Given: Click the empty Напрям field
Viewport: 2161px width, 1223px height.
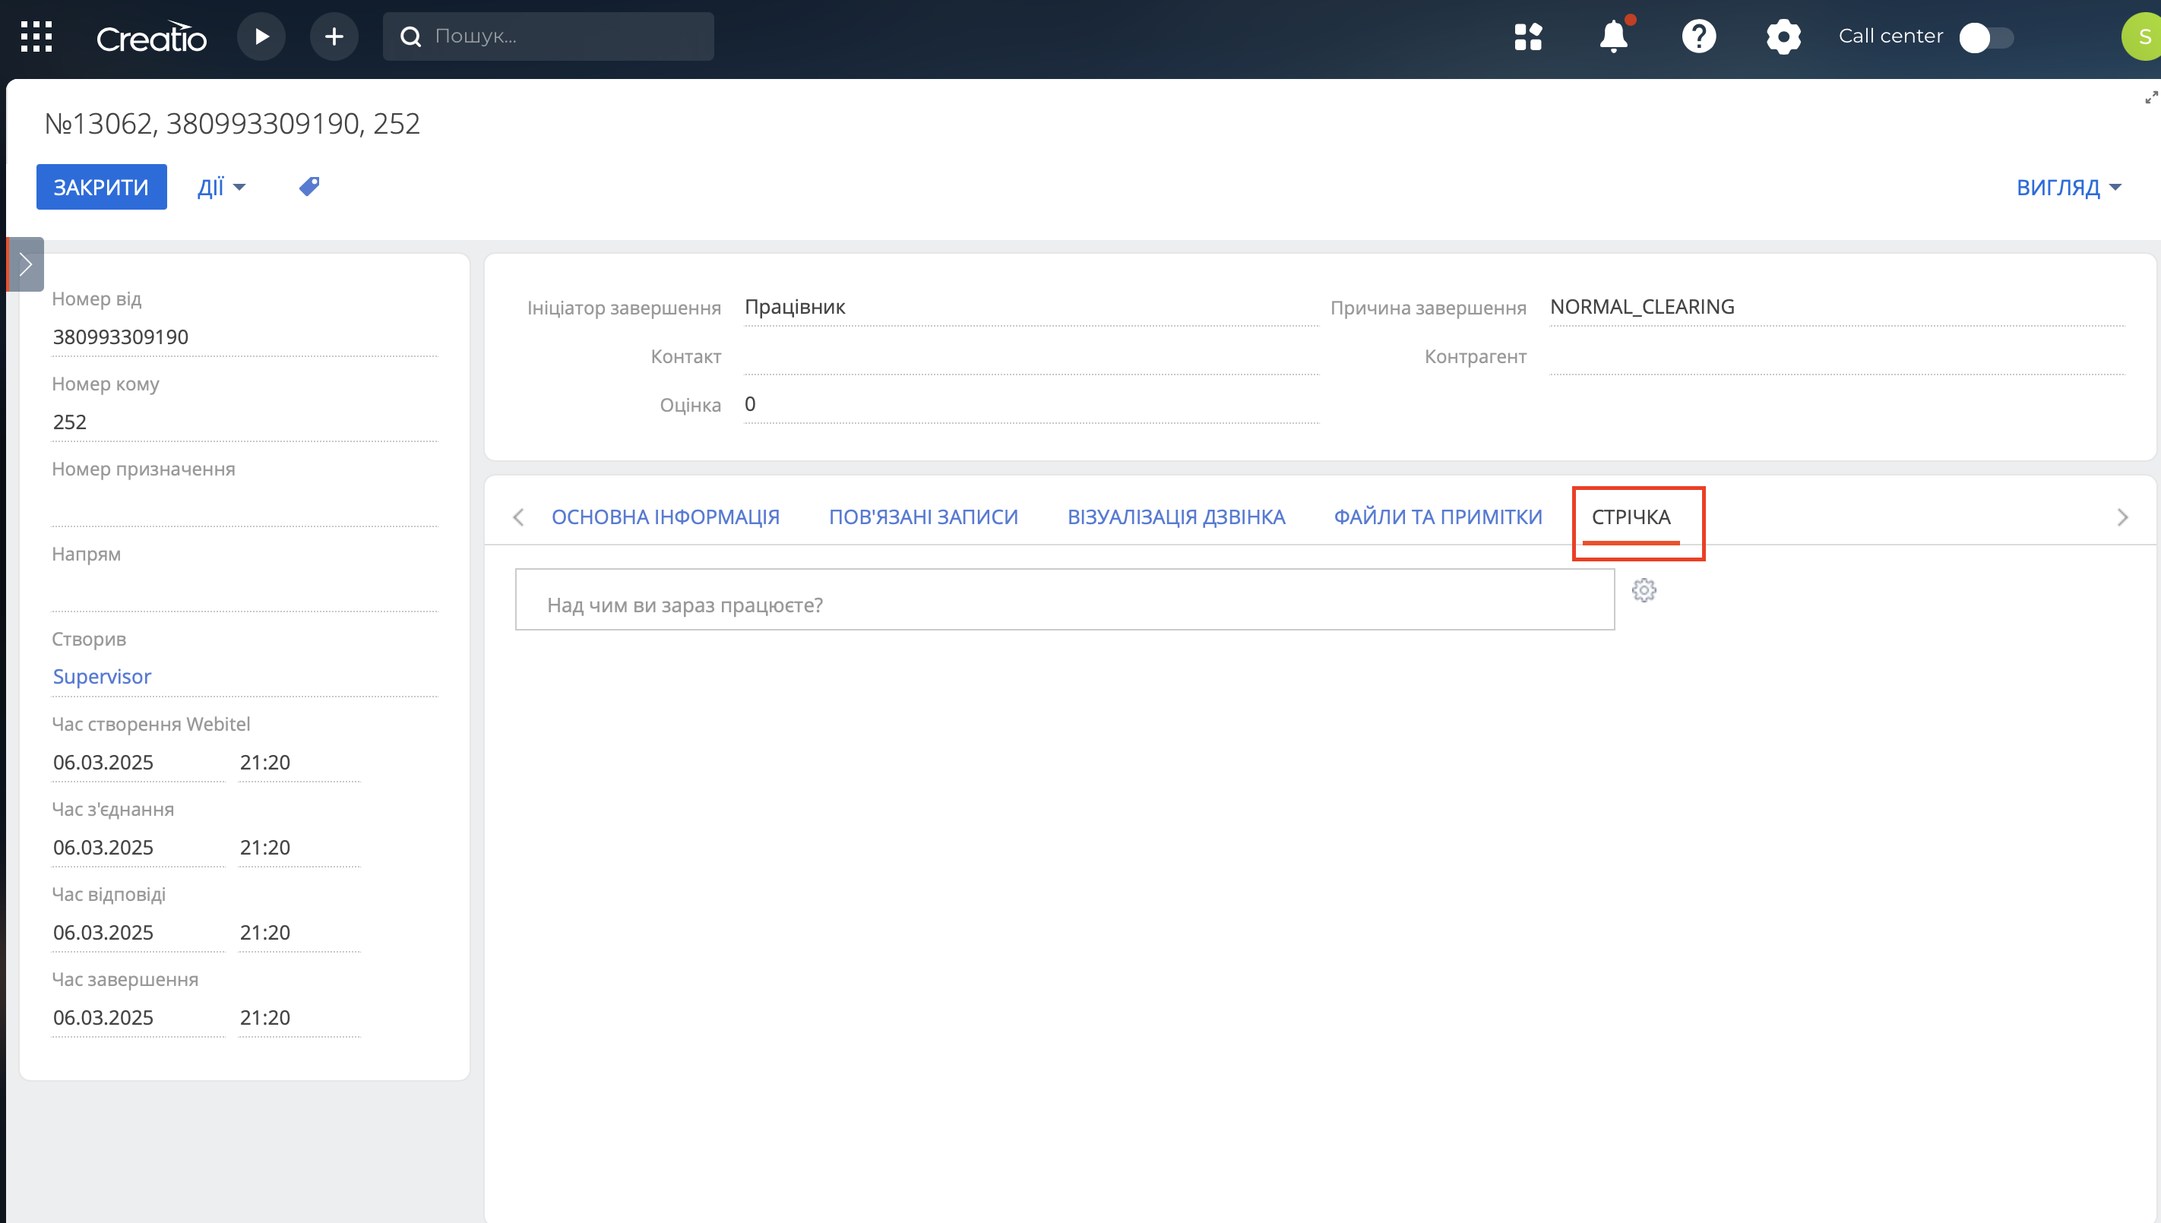Looking at the screenshot, I should click(245, 591).
